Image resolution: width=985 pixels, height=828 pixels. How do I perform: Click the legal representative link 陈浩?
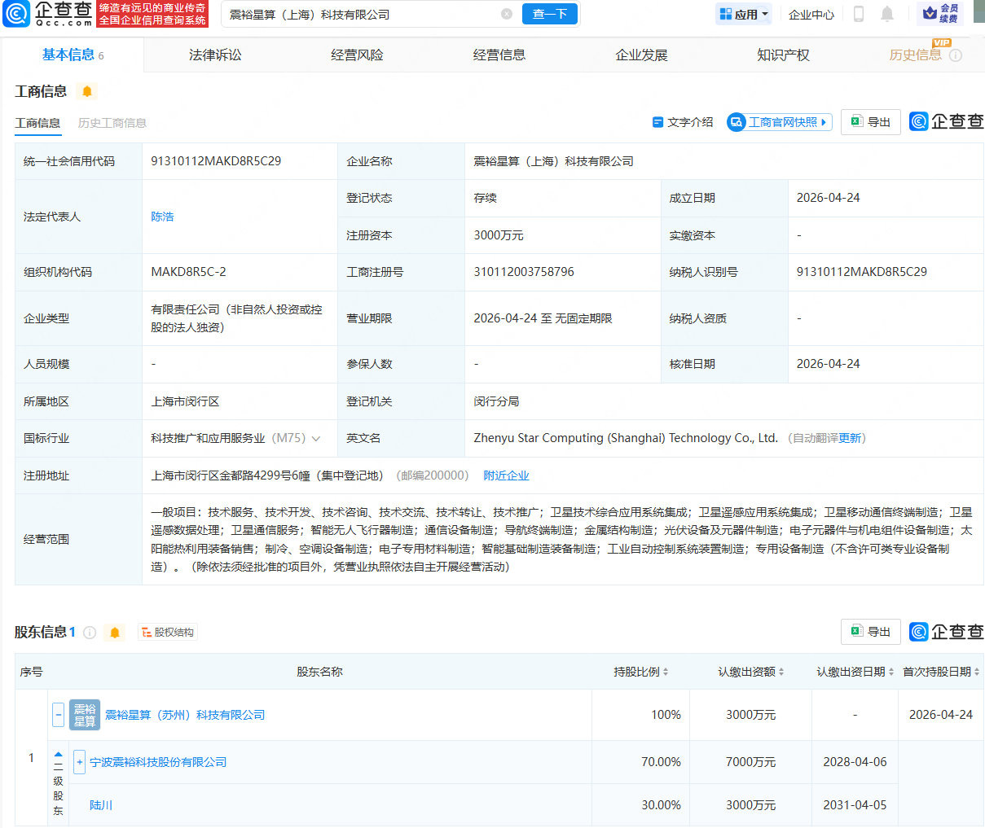(162, 217)
